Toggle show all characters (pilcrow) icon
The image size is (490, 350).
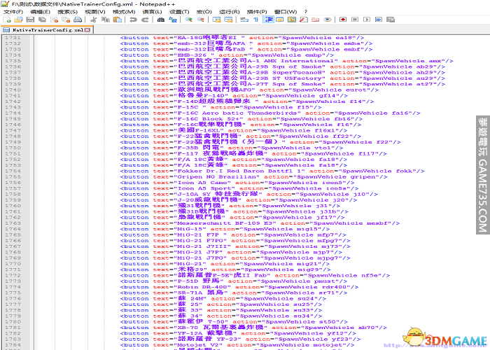[x=256, y=20]
